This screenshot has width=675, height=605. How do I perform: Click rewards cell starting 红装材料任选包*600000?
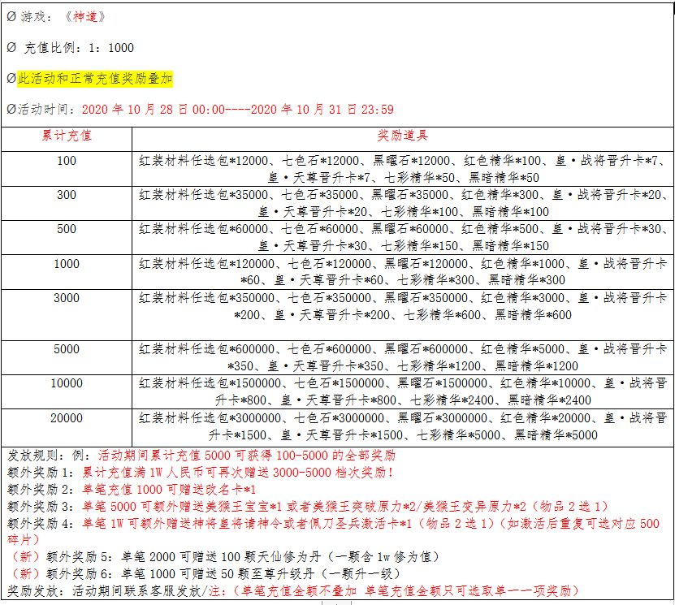click(x=403, y=357)
